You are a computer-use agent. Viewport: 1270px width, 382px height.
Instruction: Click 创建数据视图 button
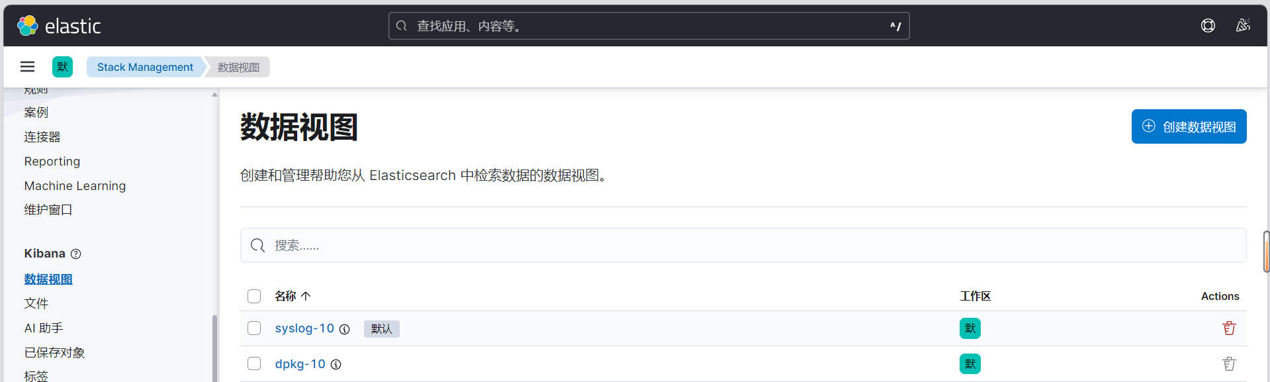tap(1189, 126)
